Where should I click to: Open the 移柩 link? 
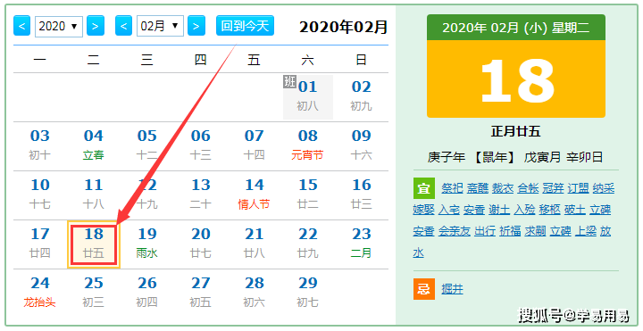coord(550,210)
